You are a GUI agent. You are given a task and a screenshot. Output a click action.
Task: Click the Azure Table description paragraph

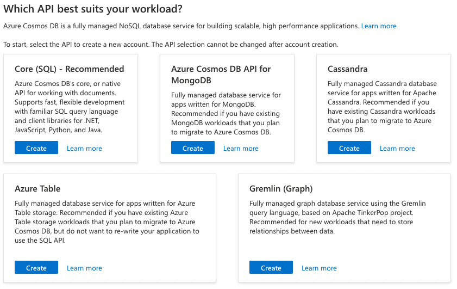click(107, 222)
